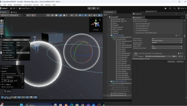Open the Unity cloud icon
Screen dimensions: 187x106
[165, 8]
